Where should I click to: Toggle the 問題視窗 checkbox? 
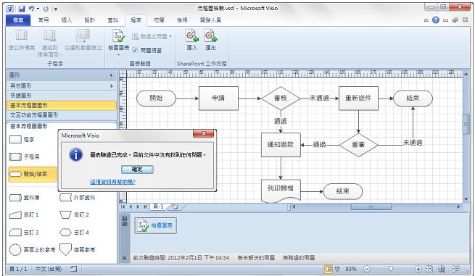point(135,50)
